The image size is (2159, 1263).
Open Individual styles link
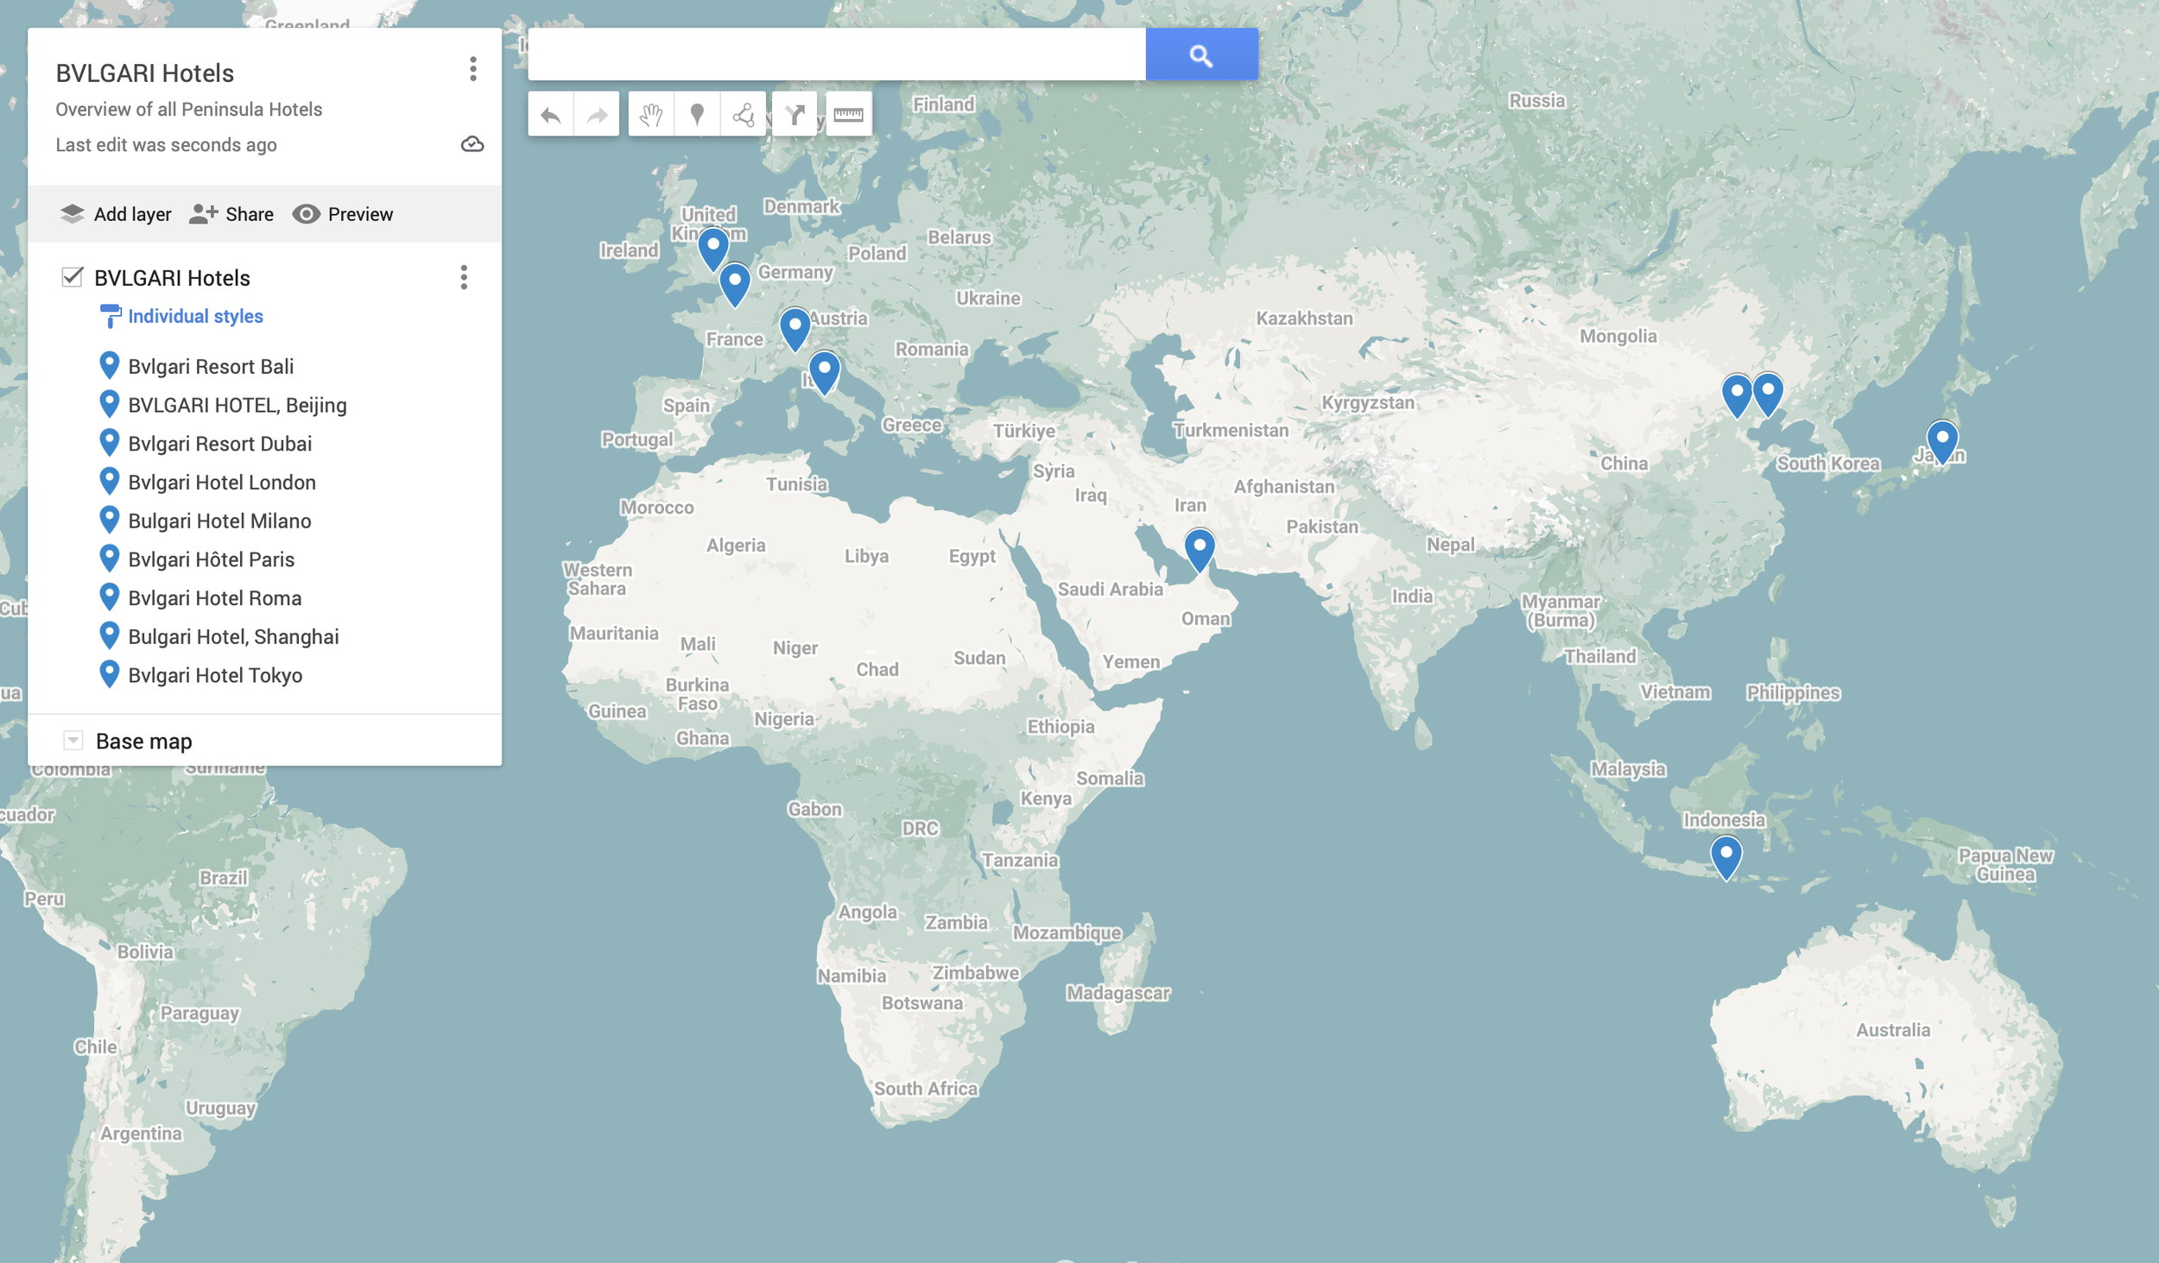click(196, 316)
